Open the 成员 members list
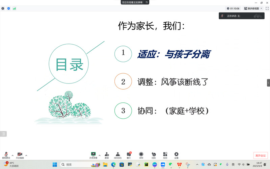Image resolution: width=270 pixels, height=169 pixels. [117, 155]
